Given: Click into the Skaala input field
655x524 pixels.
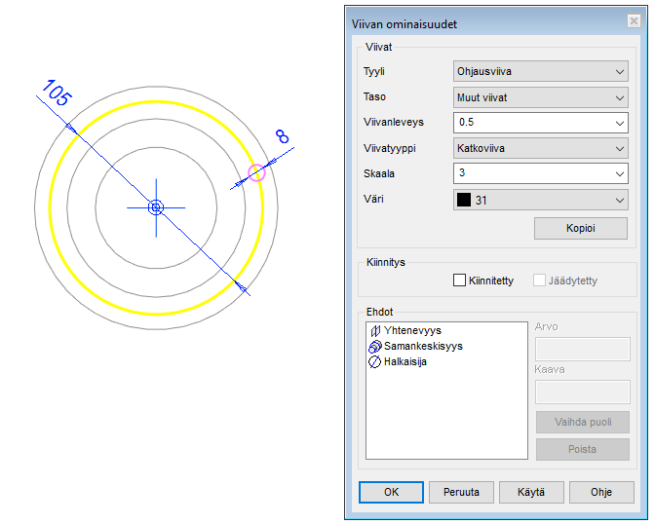Looking at the screenshot, I should pos(531,173).
